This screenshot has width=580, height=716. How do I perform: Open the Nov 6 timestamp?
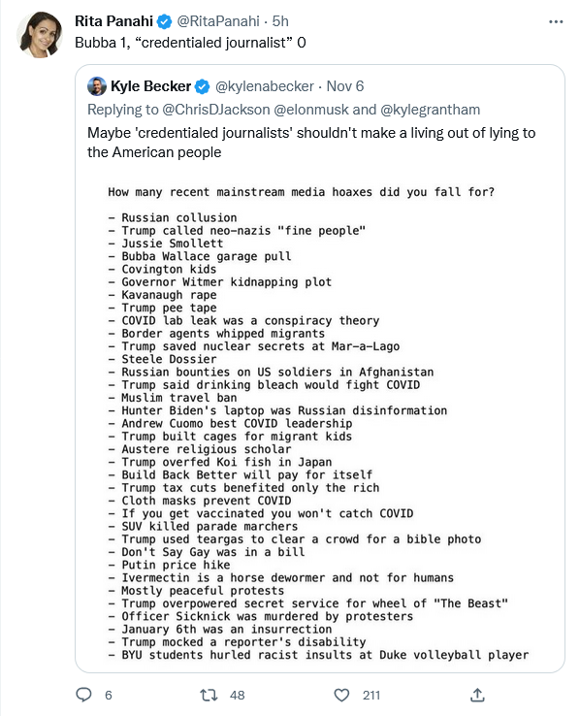pos(345,85)
